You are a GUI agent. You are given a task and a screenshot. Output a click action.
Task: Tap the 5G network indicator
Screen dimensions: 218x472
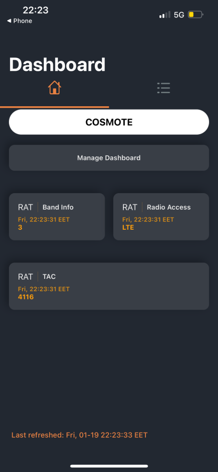click(179, 15)
